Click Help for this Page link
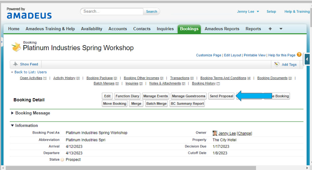This screenshot has width=312, height=170. (282, 55)
